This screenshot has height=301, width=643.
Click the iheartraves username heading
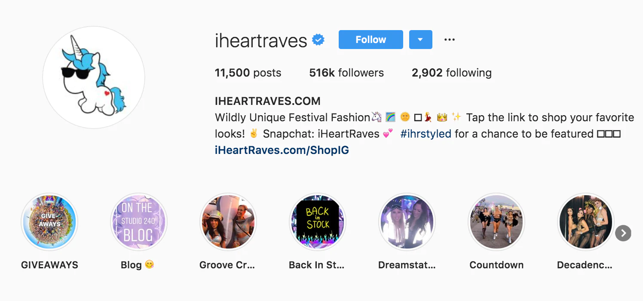tap(261, 40)
